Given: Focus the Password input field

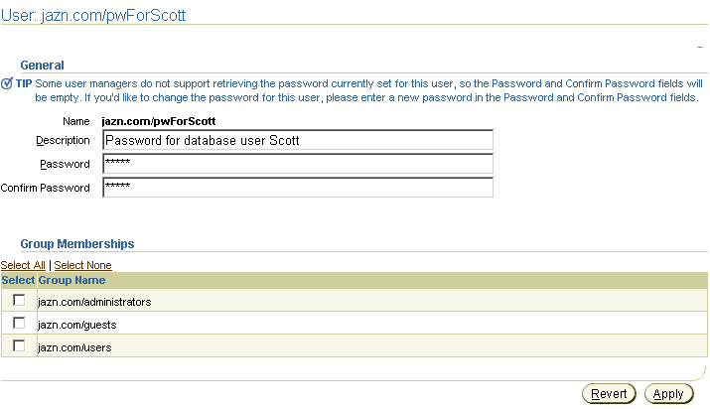Looking at the screenshot, I should pyautogui.click(x=298, y=164).
